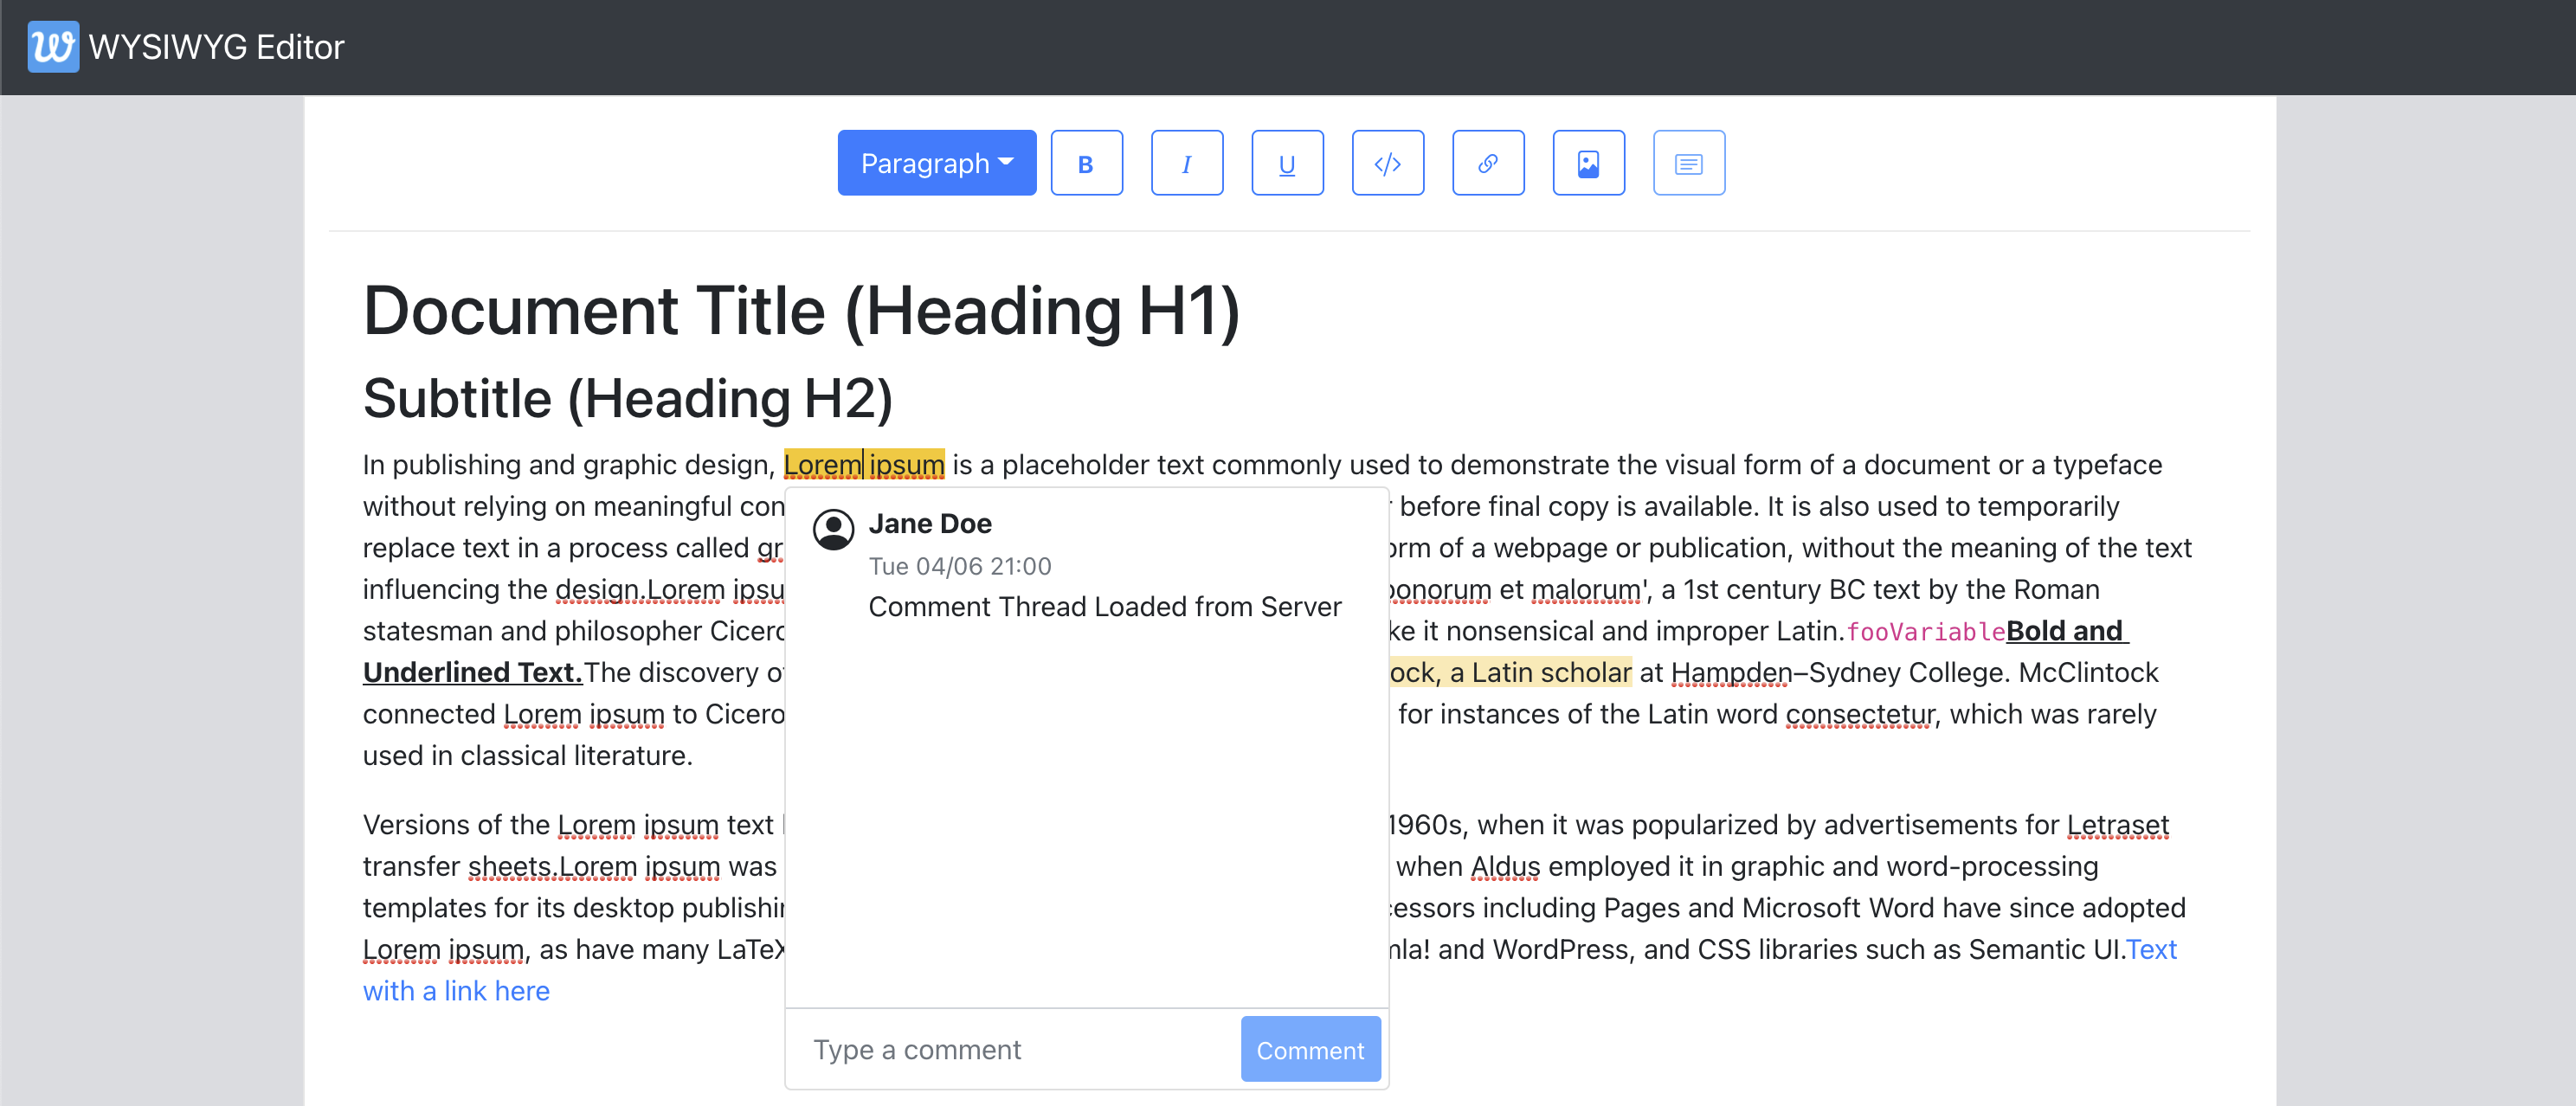Click the Jane Doe commenter name
The height and width of the screenshot is (1106, 2576).
930,523
